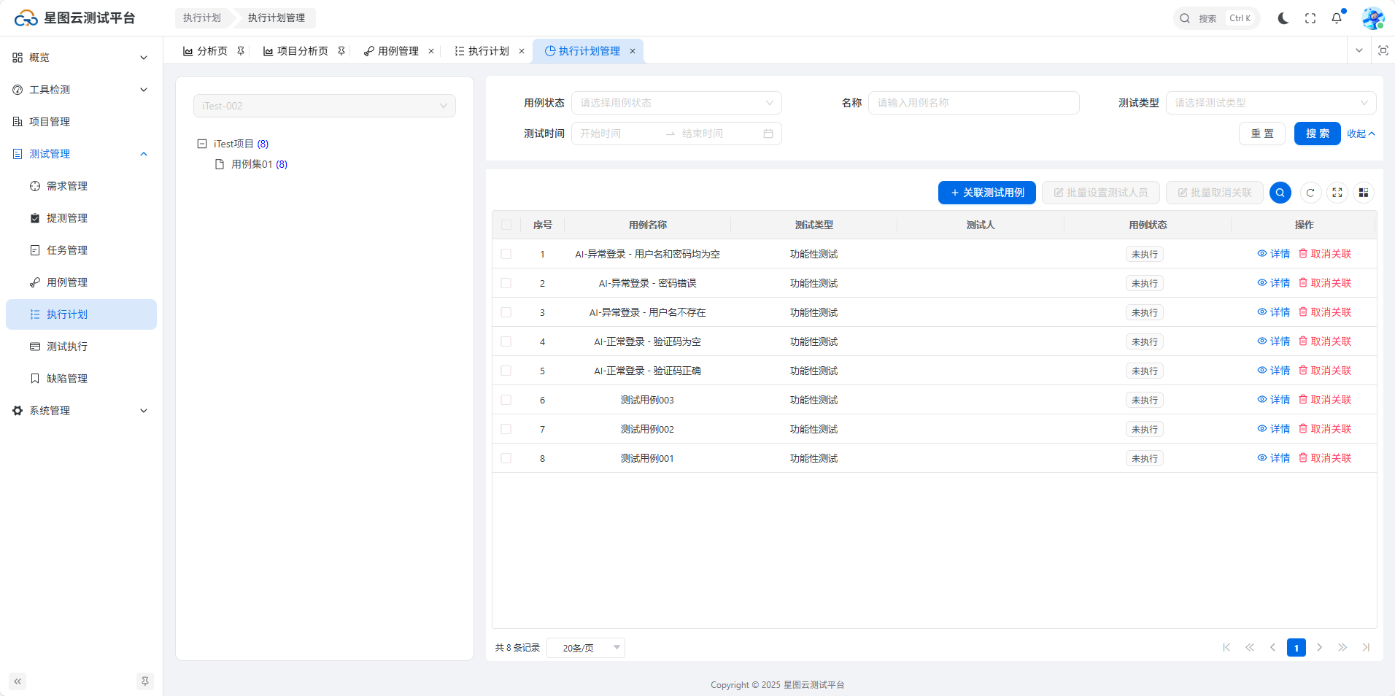
Task: Click the 关联测试用例 button
Action: (986, 193)
